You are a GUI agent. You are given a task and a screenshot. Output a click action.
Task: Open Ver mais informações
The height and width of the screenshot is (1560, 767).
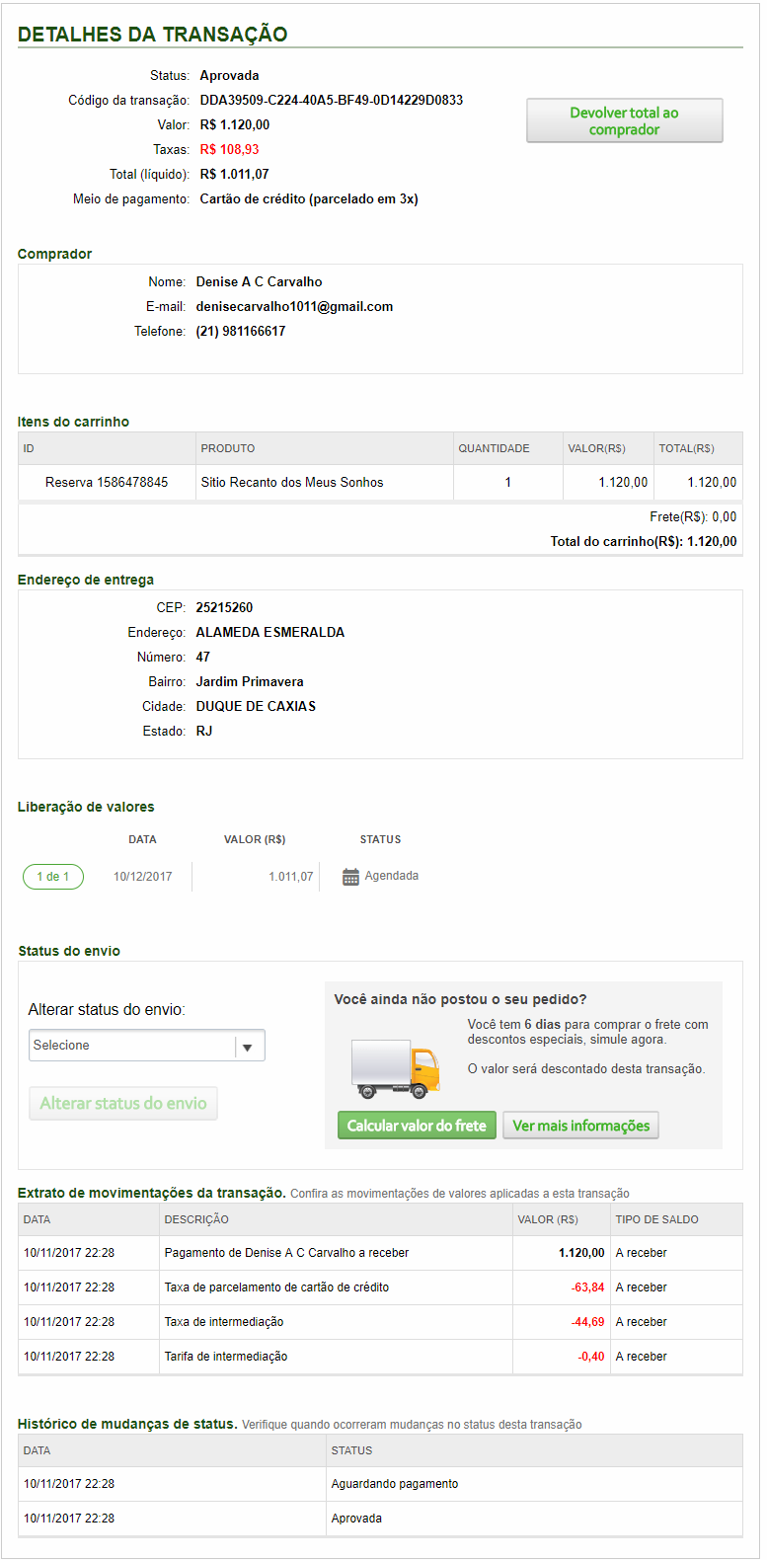click(580, 1126)
